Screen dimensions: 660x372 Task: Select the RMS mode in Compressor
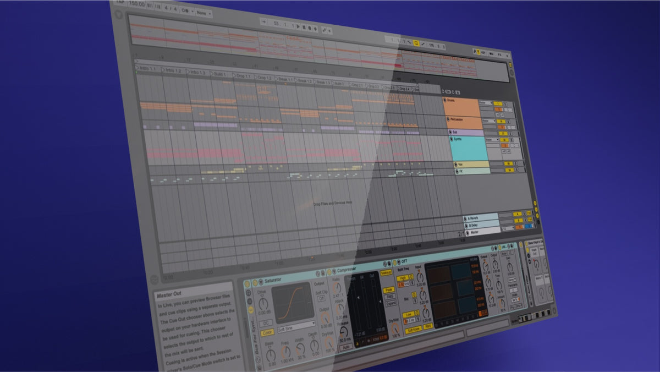click(x=390, y=297)
